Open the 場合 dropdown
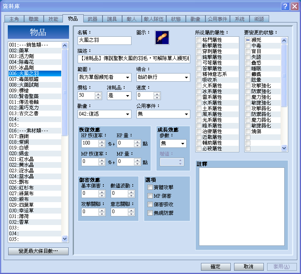Screen dimensions: 301x274 point(163,77)
